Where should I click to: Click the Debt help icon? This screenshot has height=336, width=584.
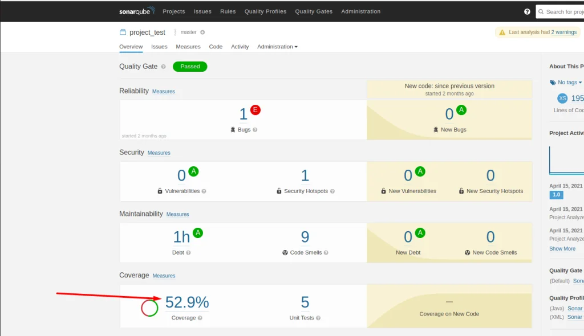(x=188, y=253)
